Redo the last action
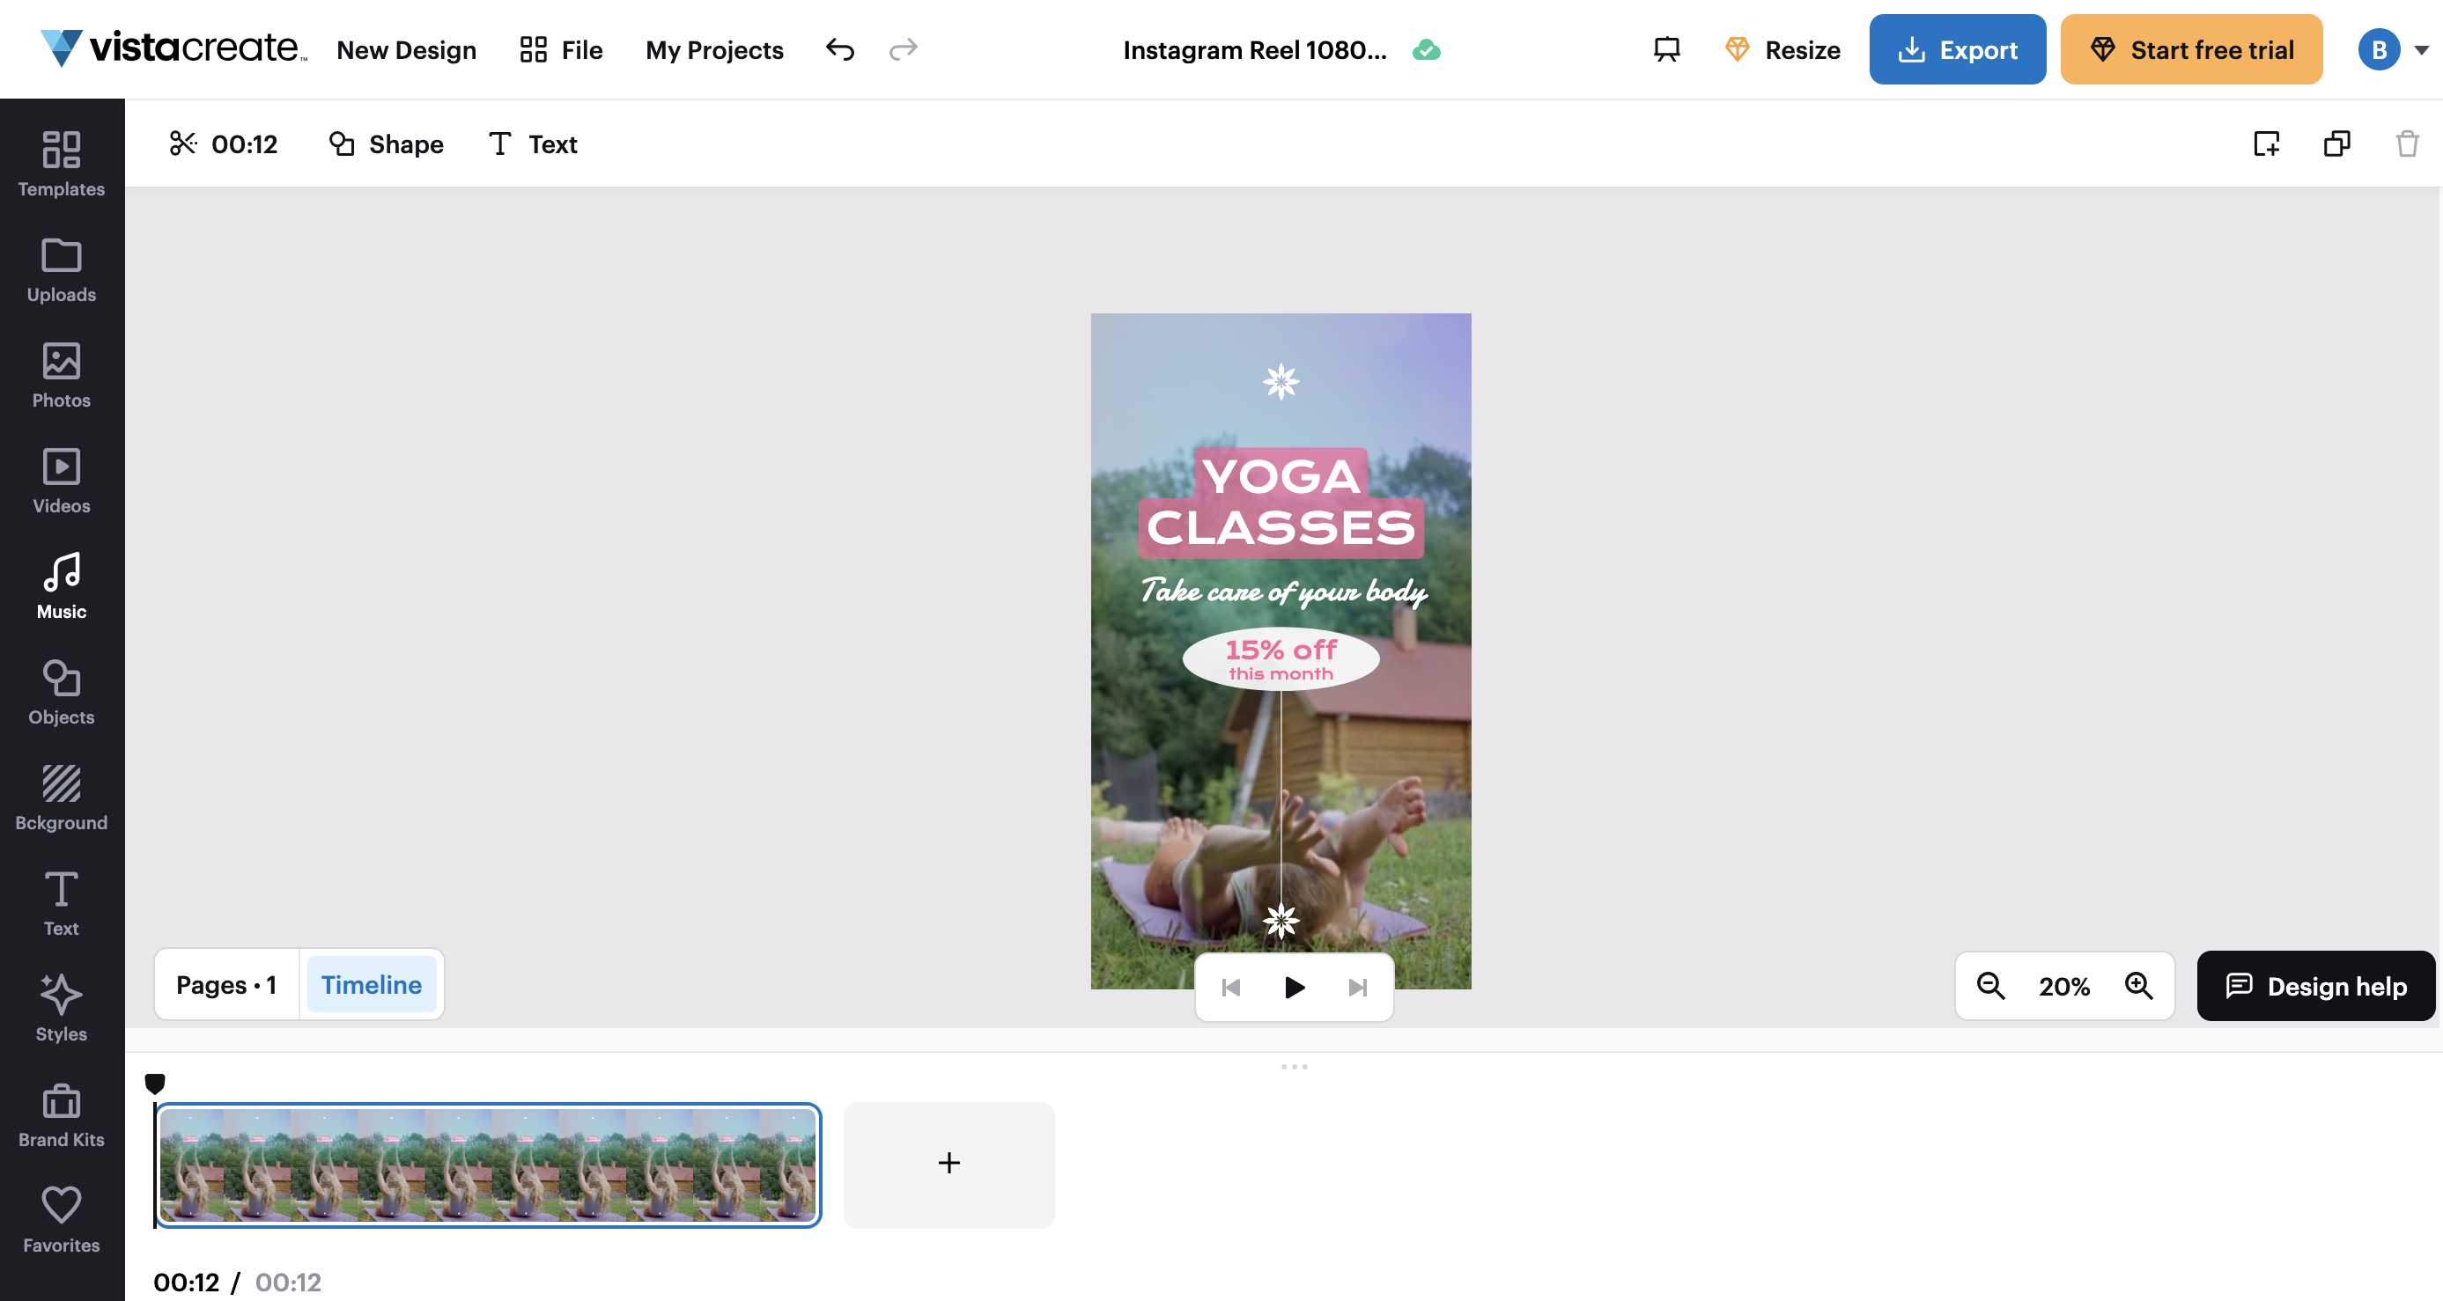This screenshot has width=2443, height=1301. tap(903, 49)
